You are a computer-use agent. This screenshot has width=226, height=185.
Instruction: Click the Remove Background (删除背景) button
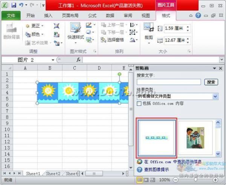(11, 32)
